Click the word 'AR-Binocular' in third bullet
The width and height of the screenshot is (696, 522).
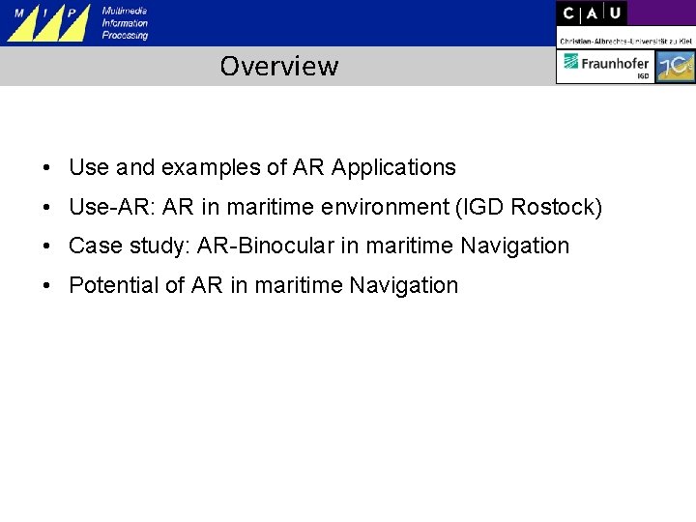[266, 246]
